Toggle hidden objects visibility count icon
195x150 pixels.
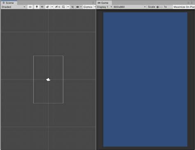(58, 7)
